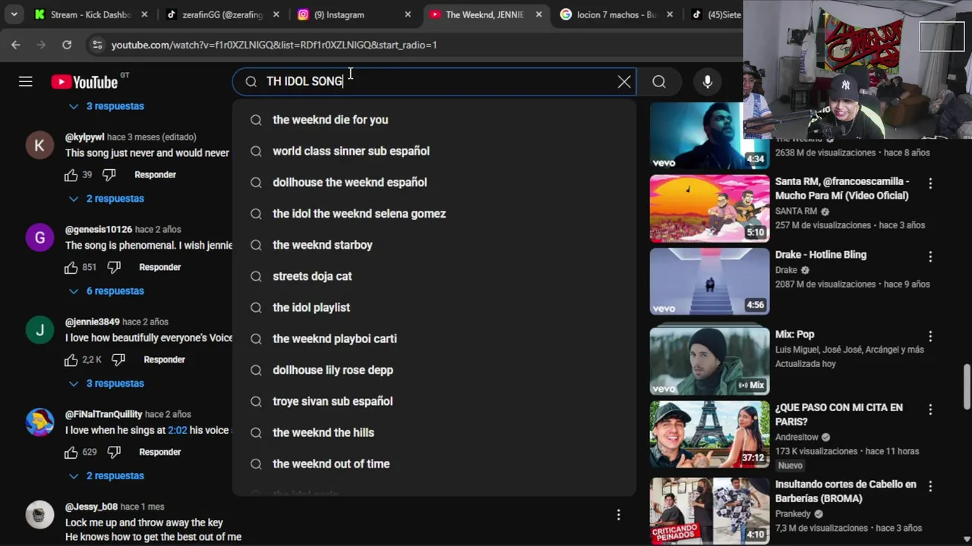The width and height of the screenshot is (972, 546).
Task: Start voice search with the microphone icon
Action: click(707, 81)
